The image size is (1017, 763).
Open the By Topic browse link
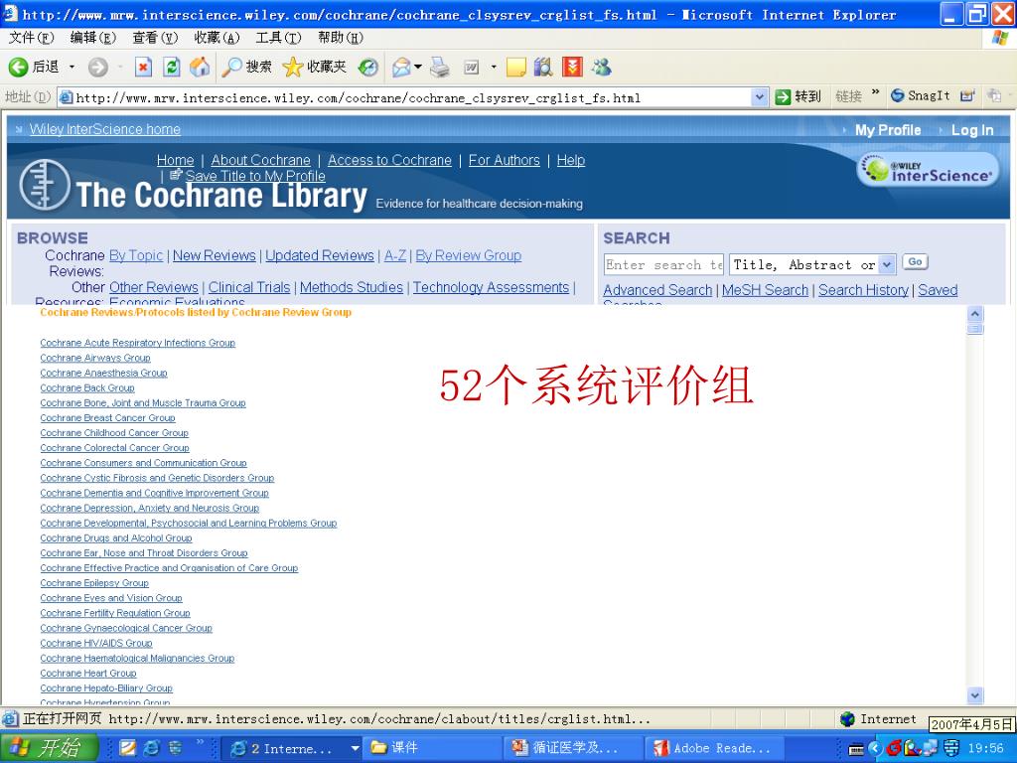pyautogui.click(x=136, y=255)
